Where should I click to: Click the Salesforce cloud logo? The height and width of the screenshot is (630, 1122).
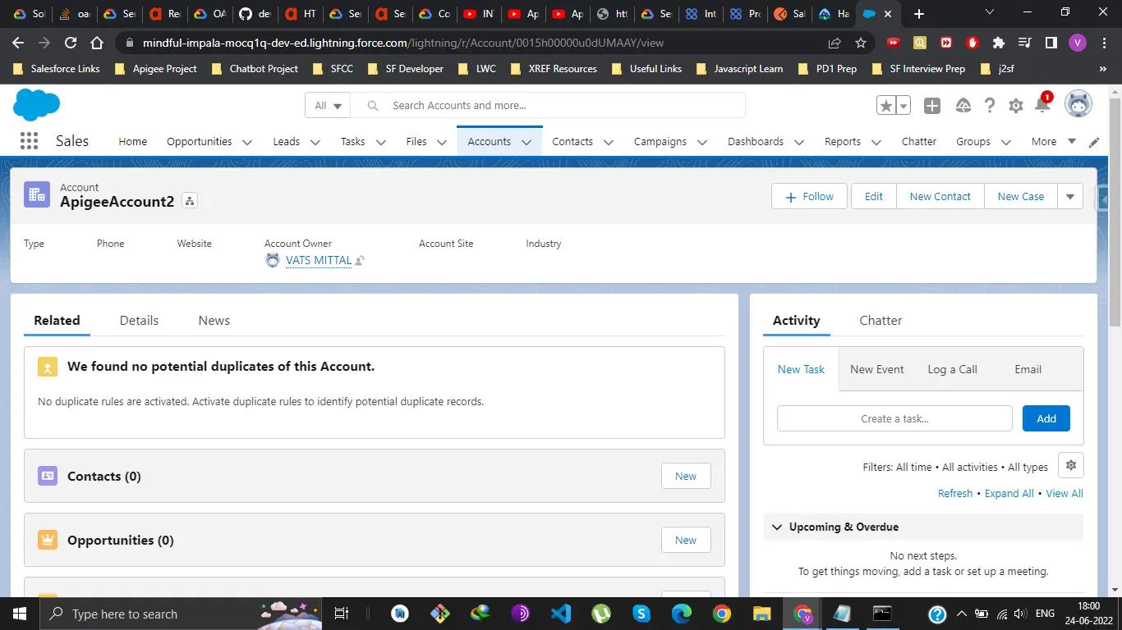37,105
